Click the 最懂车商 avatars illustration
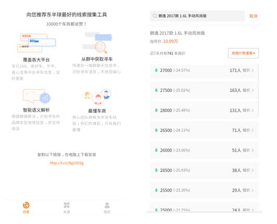 coord(97,97)
